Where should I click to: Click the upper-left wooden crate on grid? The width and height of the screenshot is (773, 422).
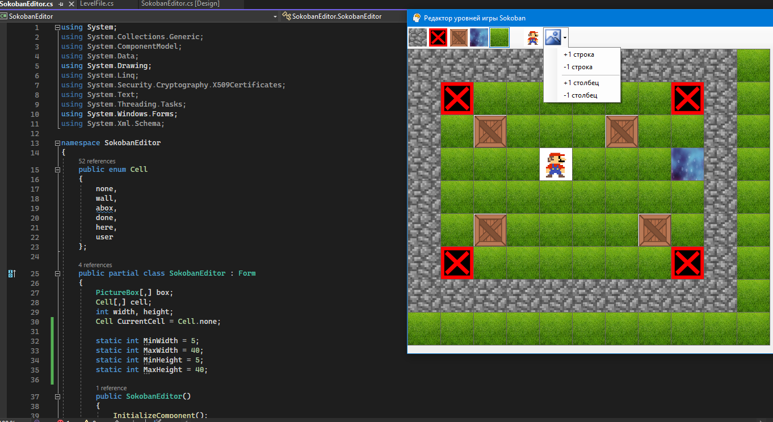pyautogui.click(x=490, y=132)
